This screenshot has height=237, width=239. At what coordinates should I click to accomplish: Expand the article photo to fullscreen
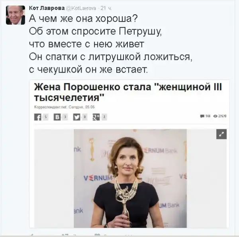point(221,134)
